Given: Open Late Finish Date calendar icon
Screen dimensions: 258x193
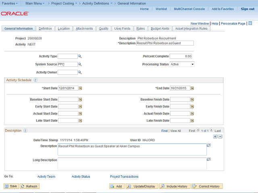Looking at the screenshot, I should 192,121.
